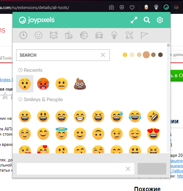Click the gray copy button at bottom

click(x=152, y=169)
